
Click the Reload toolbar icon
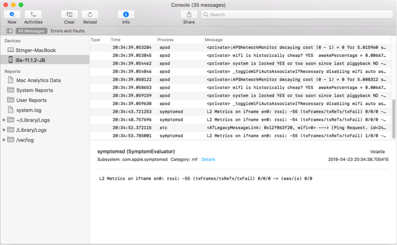click(90, 14)
